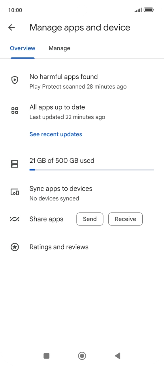Tap the Receive button
The height and width of the screenshot is (366, 164).
click(x=125, y=219)
